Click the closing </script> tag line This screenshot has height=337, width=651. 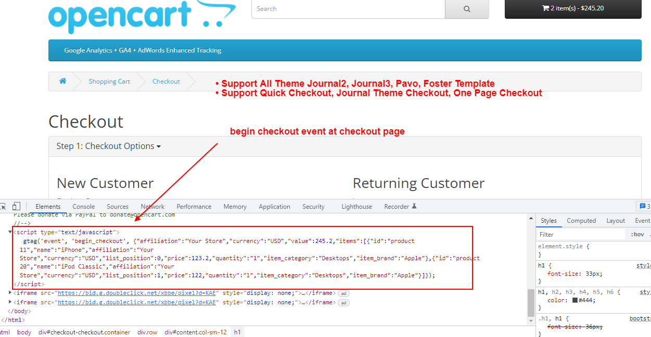29,285
